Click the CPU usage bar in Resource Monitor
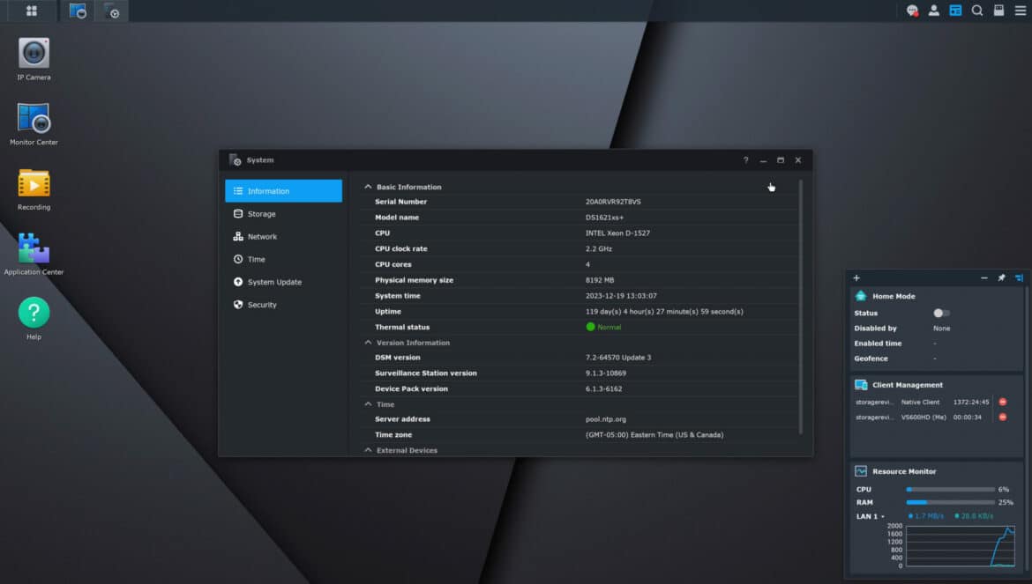This screenshot has width=1032, height=584. tap(950, 490)
